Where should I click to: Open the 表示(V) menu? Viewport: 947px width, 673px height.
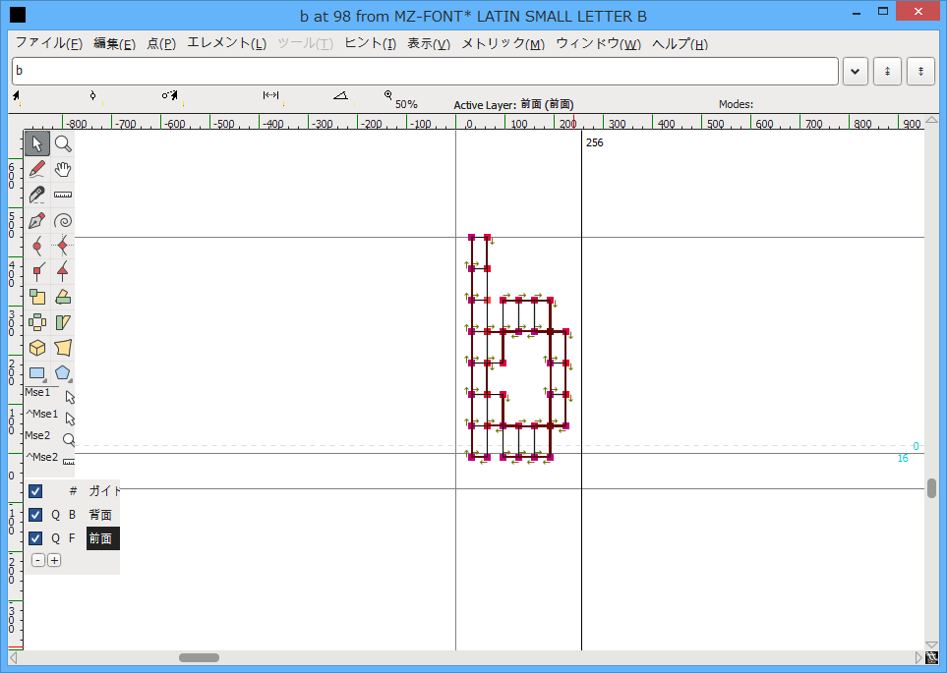(x=429, y=43)
